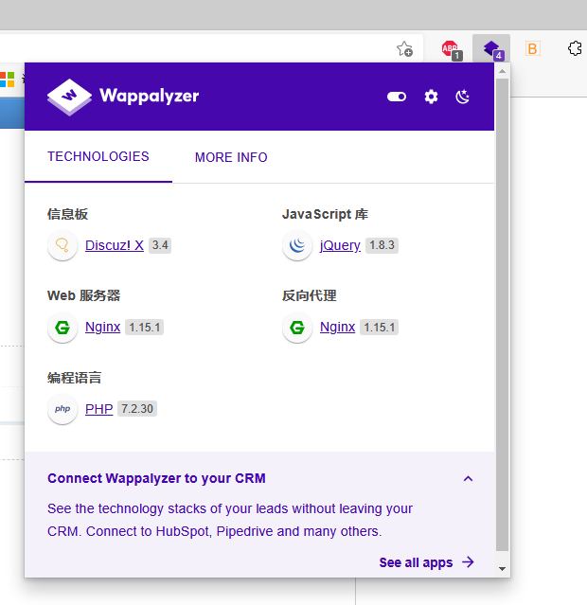
Task: Click the jQuery logo icon
Action: tap(297, 245)
